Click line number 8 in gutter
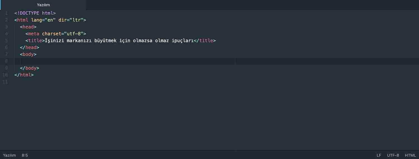 pos(6,61)
